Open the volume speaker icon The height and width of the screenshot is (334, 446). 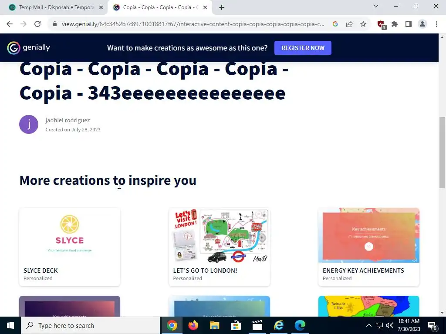[x=390, y=325]
